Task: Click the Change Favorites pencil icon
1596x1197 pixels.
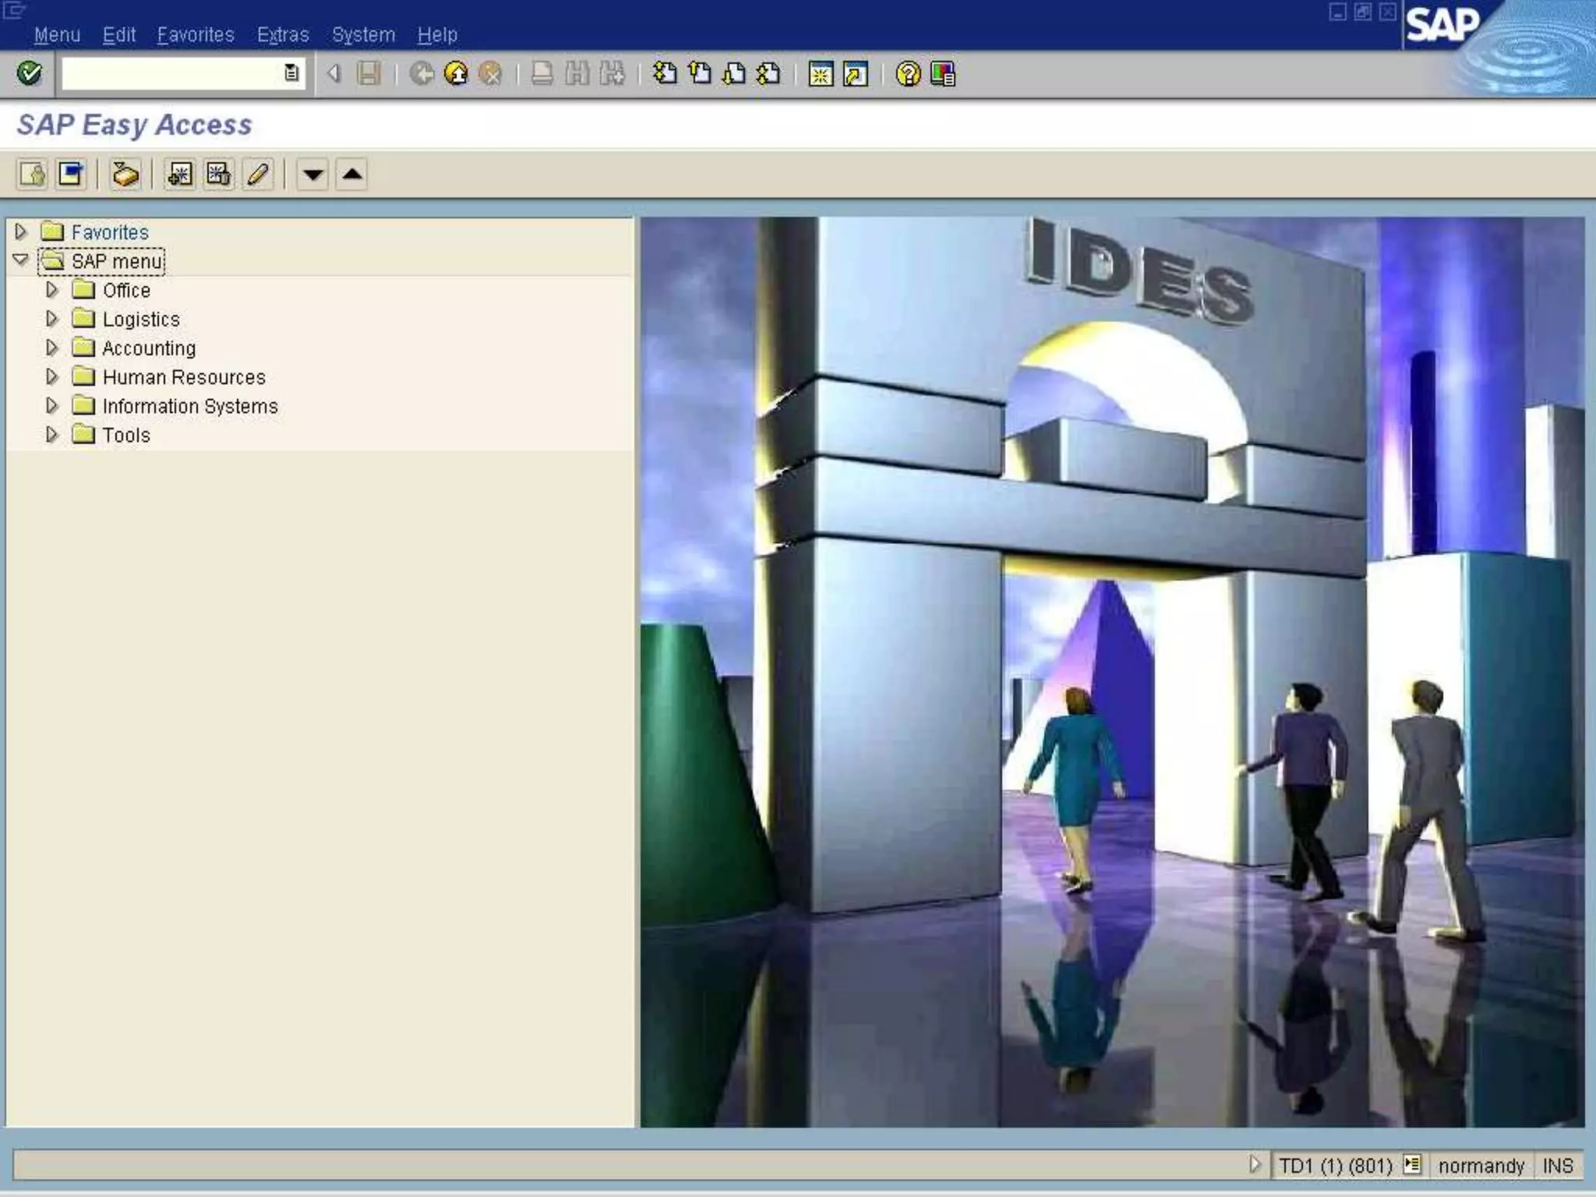Action: coord(258,174)
